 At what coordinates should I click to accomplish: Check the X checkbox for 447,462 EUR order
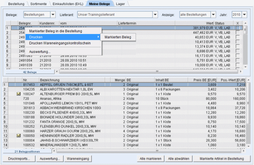tap(237, 33)
